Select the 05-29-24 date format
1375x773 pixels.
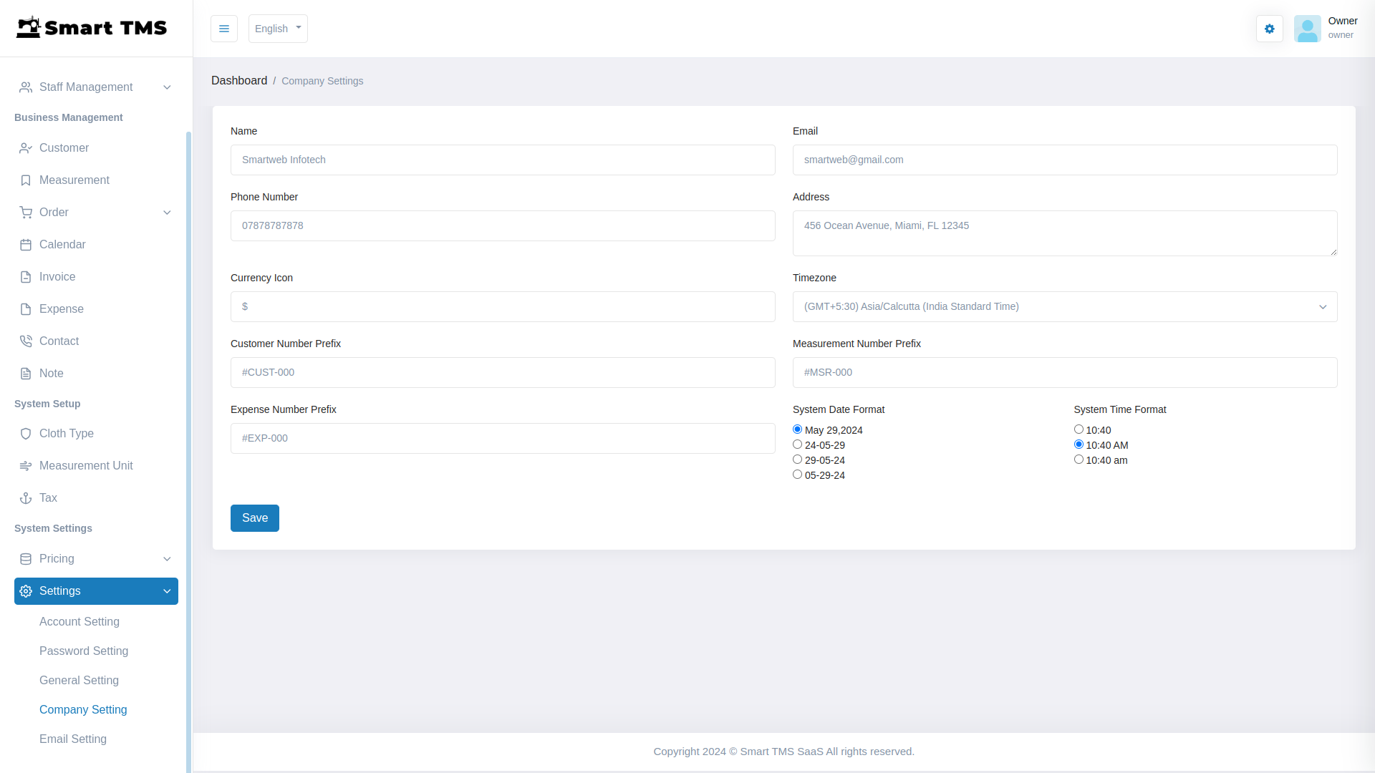tap(797, 475)
